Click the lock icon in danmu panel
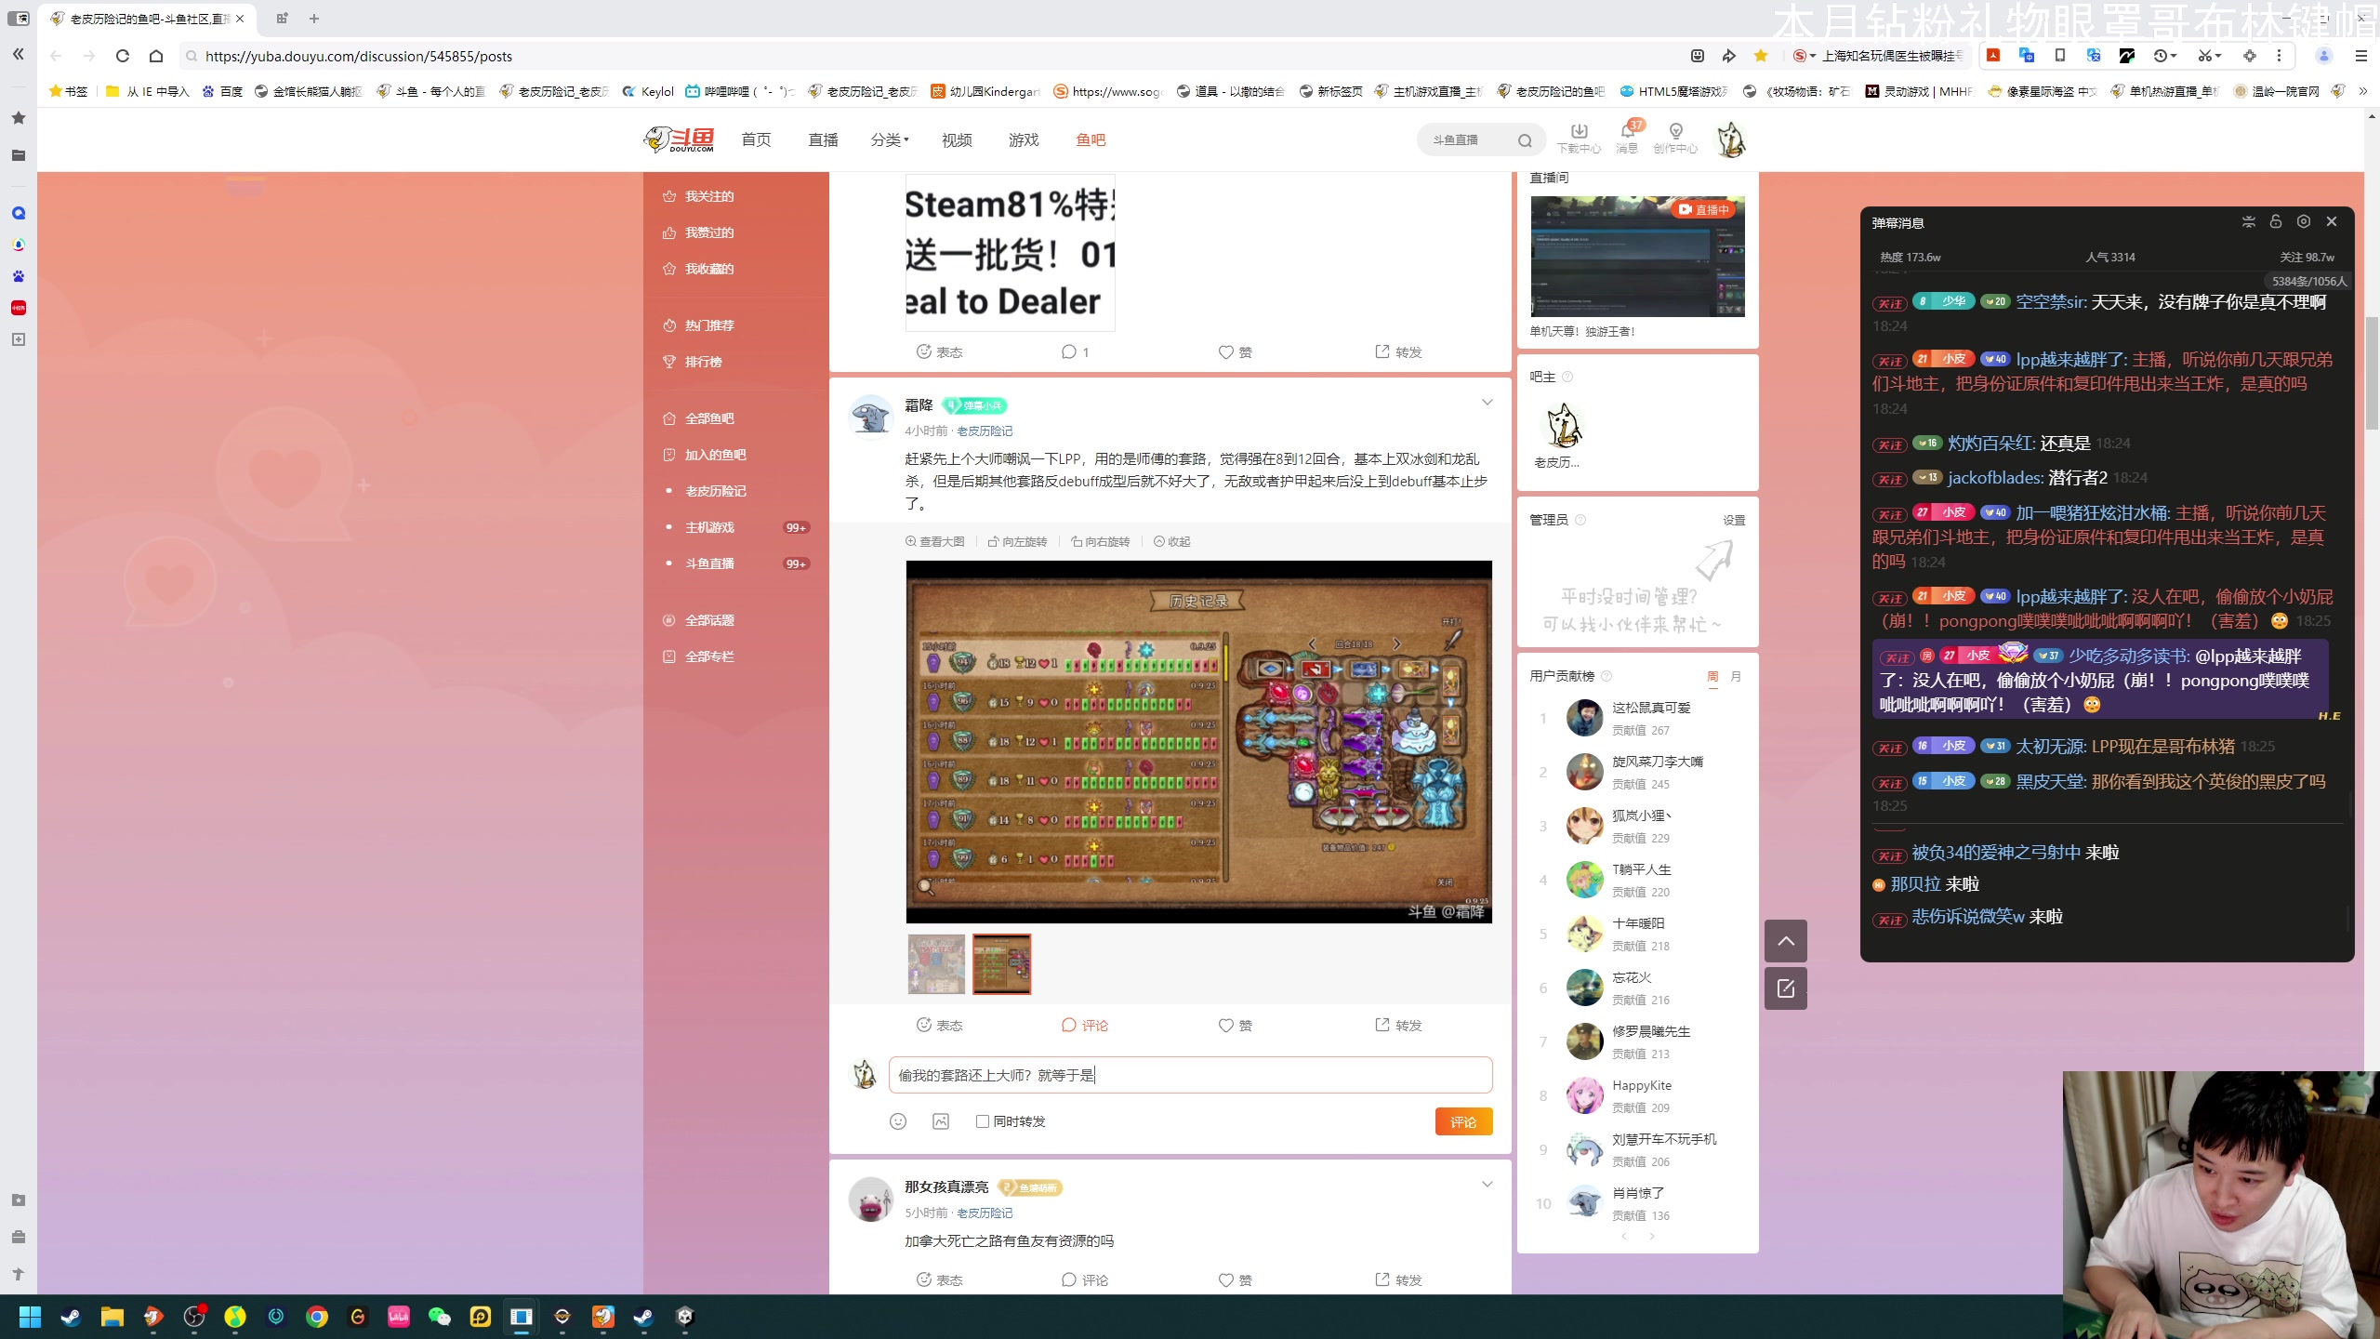The image size is (2380, 1339). pos(2275,221)
